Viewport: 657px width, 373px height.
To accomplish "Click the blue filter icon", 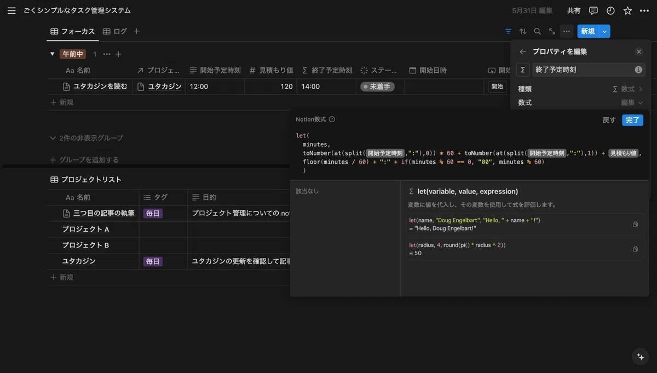I will 509,31.
